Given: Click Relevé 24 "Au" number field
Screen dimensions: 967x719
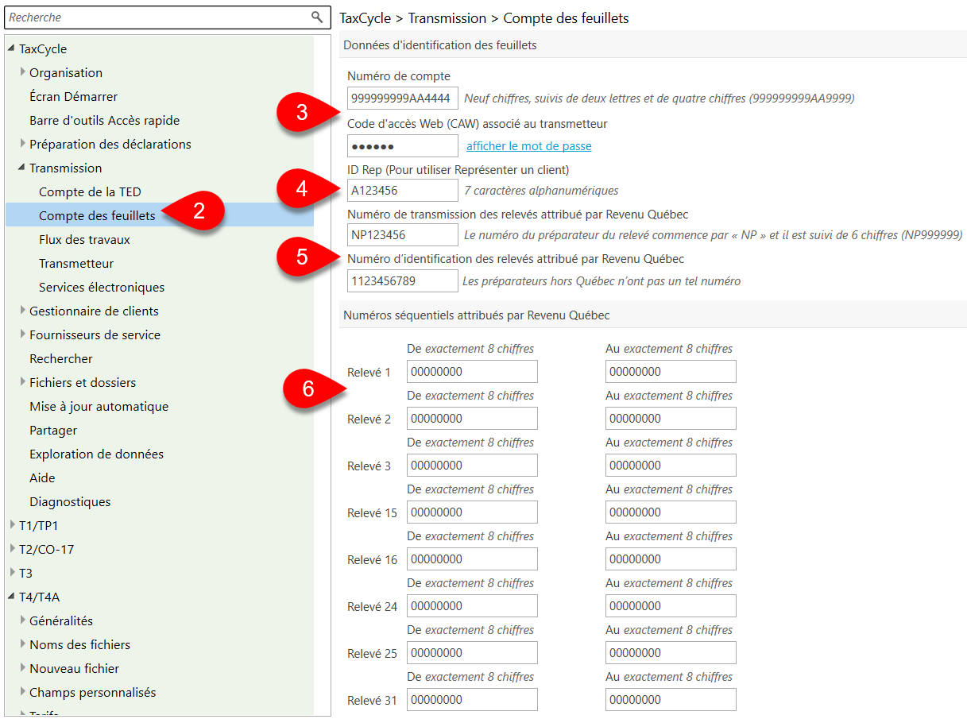Looking at the screenshot, I should point(671,605).
